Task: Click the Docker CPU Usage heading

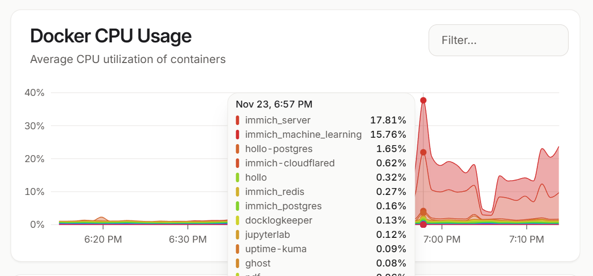Action: (111, 36)
